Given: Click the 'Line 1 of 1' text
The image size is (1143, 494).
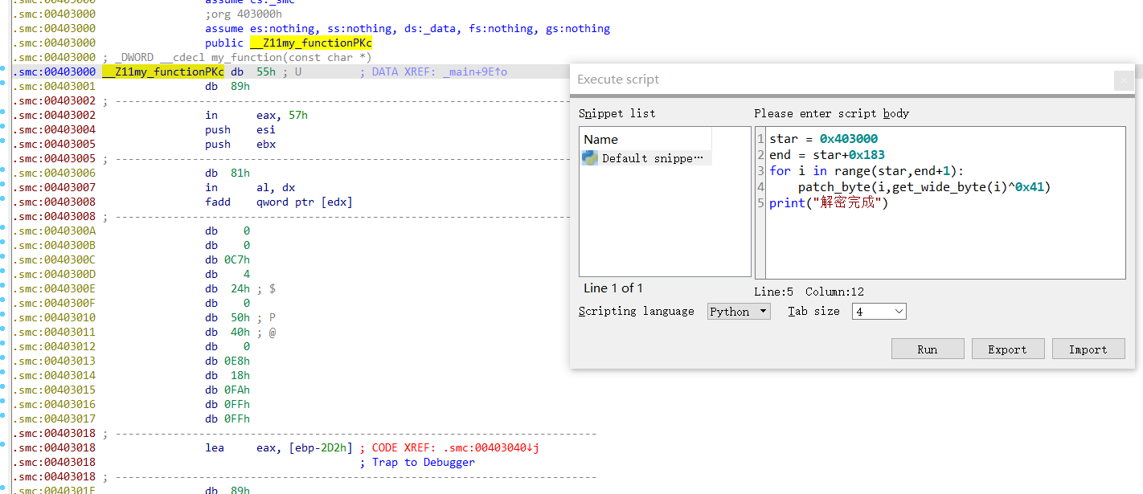Looking at the screenshot, I should pos(613,288).
